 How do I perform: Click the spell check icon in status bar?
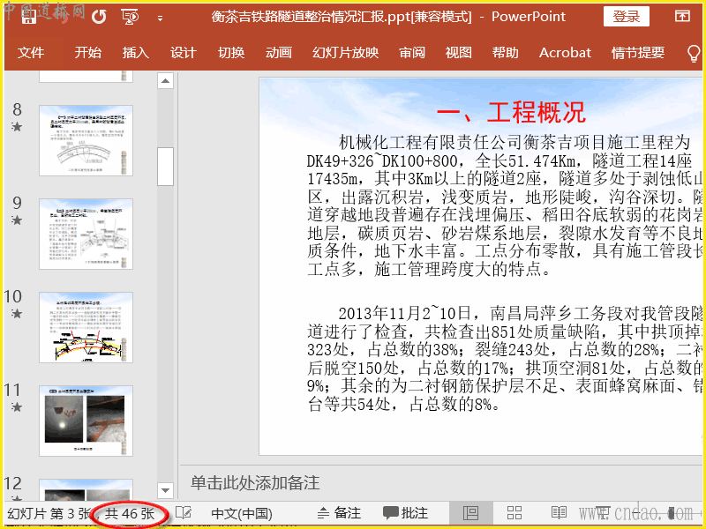click(x=184, y=513)
